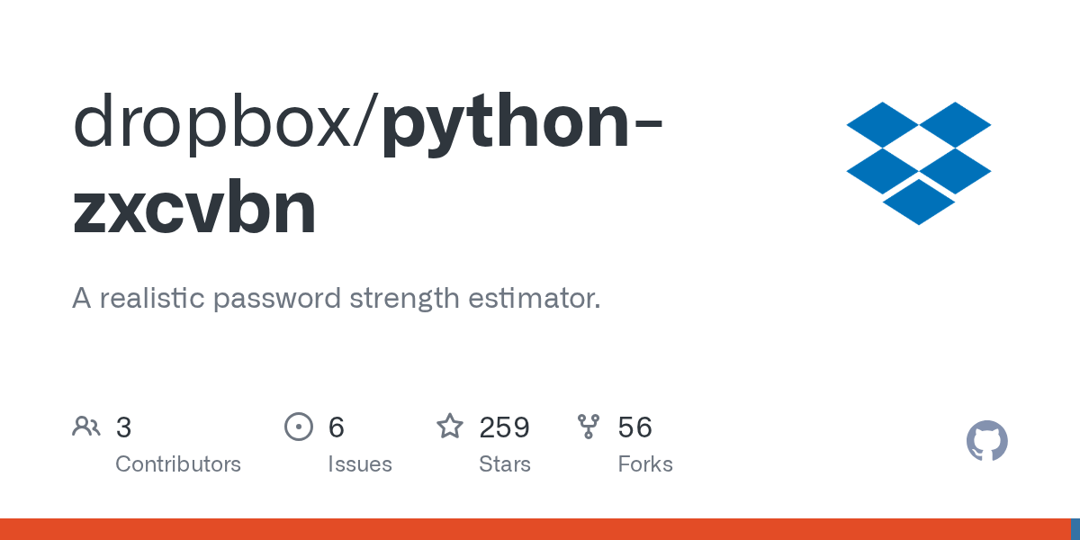
Task: Click the GitHub Octocat icon
Action: 987,441
